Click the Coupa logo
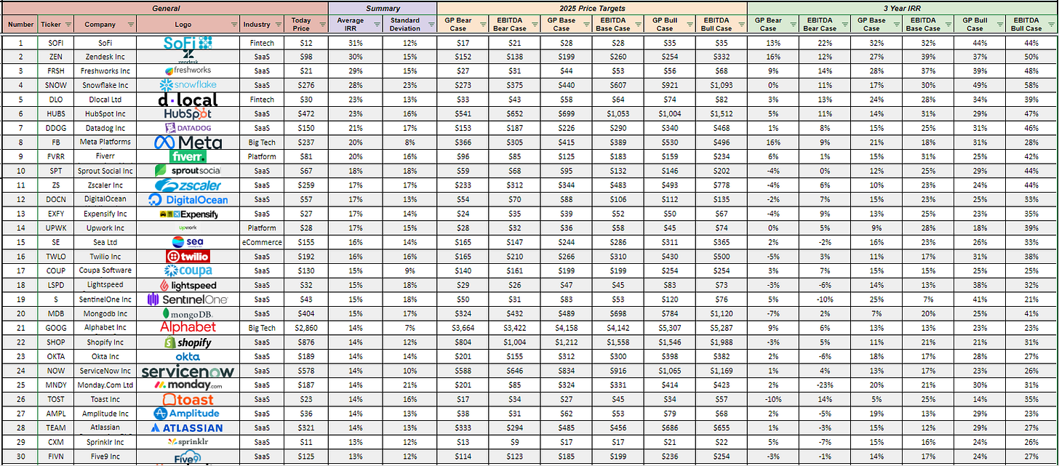 pos(188,270)
